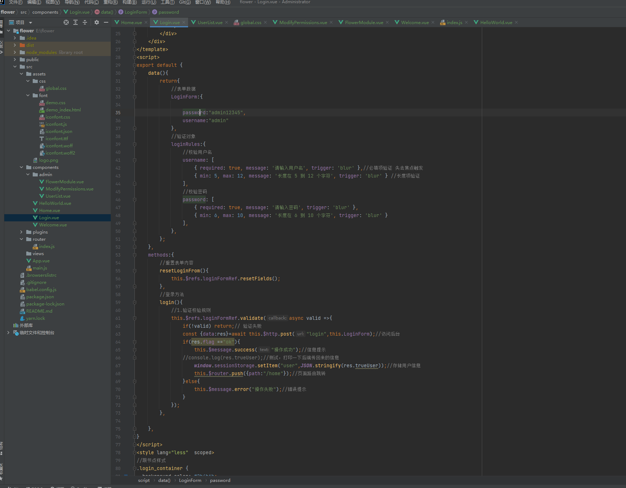
Task: Close the index.js tab
Action: coord(466,22)
